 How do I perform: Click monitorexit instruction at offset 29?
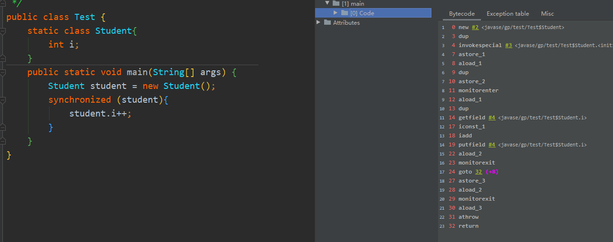coord(477,199)
